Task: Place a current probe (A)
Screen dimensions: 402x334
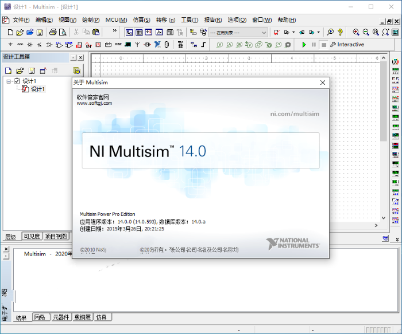Action: (x=230, y=45)
